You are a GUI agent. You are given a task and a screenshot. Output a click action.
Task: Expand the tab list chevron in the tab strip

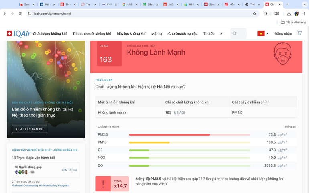pyautogui.click(x=305, y=4)
